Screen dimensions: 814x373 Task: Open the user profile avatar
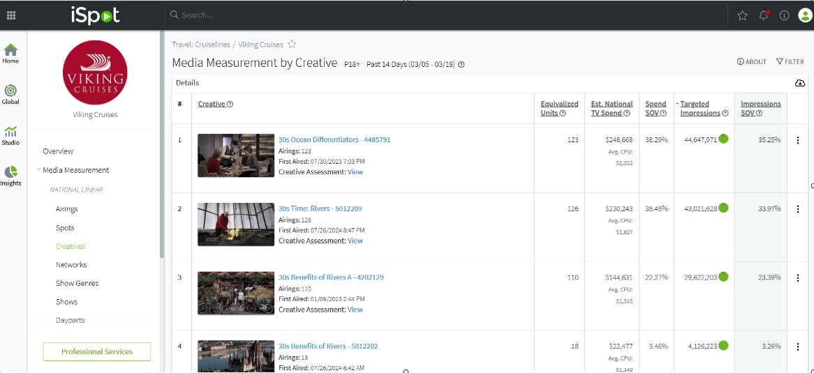804,15
